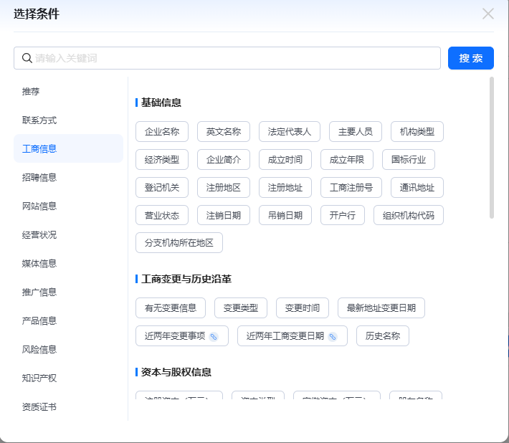The image size is (509, 443).
Task: Select 有无变更信息 tag
Action: click(x=171, y=308)
